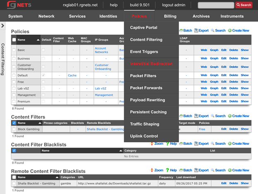Select Uplink Control menu entry
258x194 pixels.
[x=144, y=136]
